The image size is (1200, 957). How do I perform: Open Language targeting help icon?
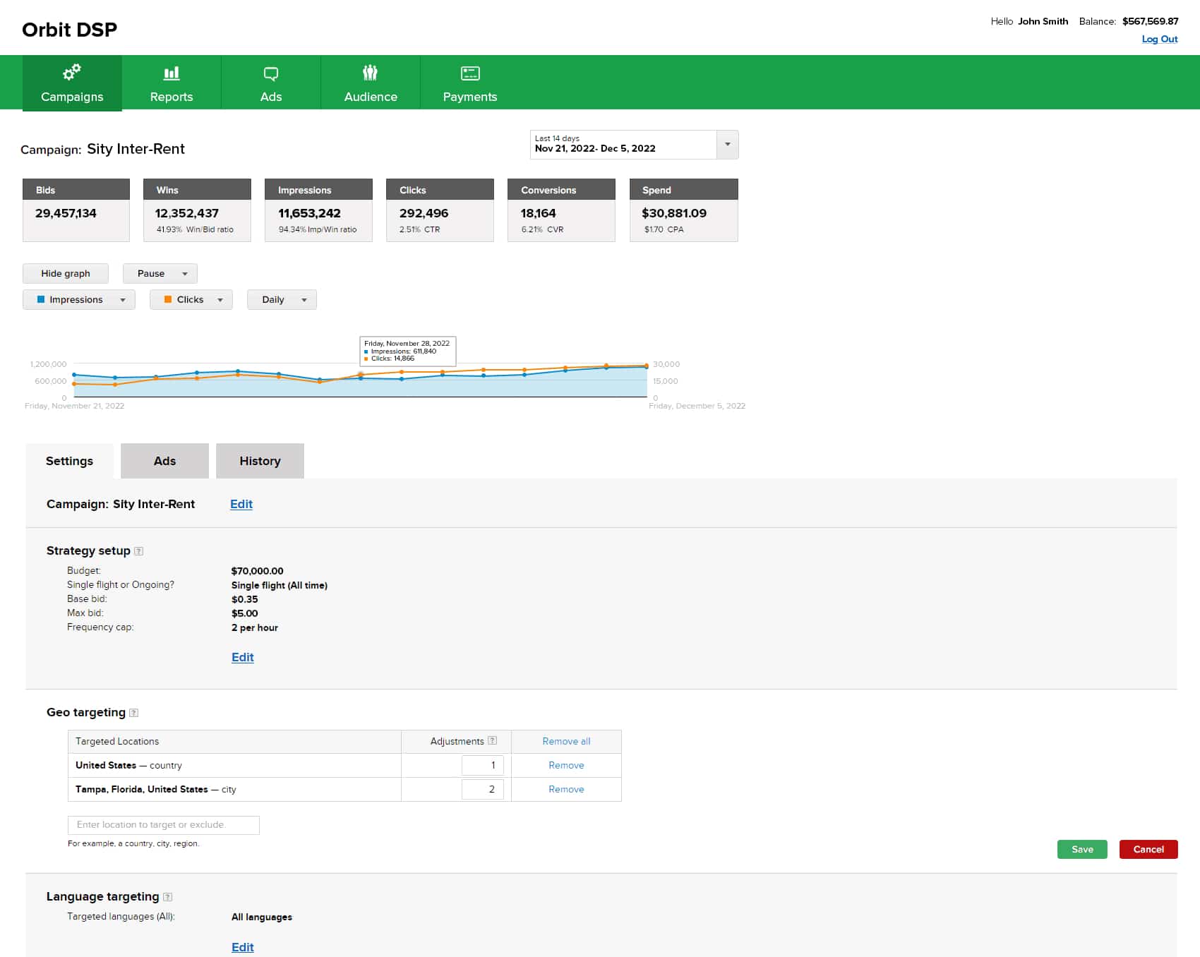click(x=167, y=897)
